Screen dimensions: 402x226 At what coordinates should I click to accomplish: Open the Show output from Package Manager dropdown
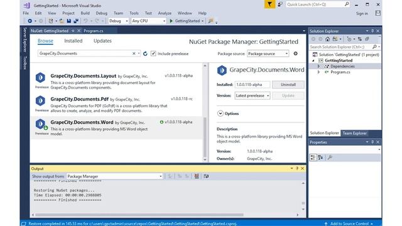[114, 176]
